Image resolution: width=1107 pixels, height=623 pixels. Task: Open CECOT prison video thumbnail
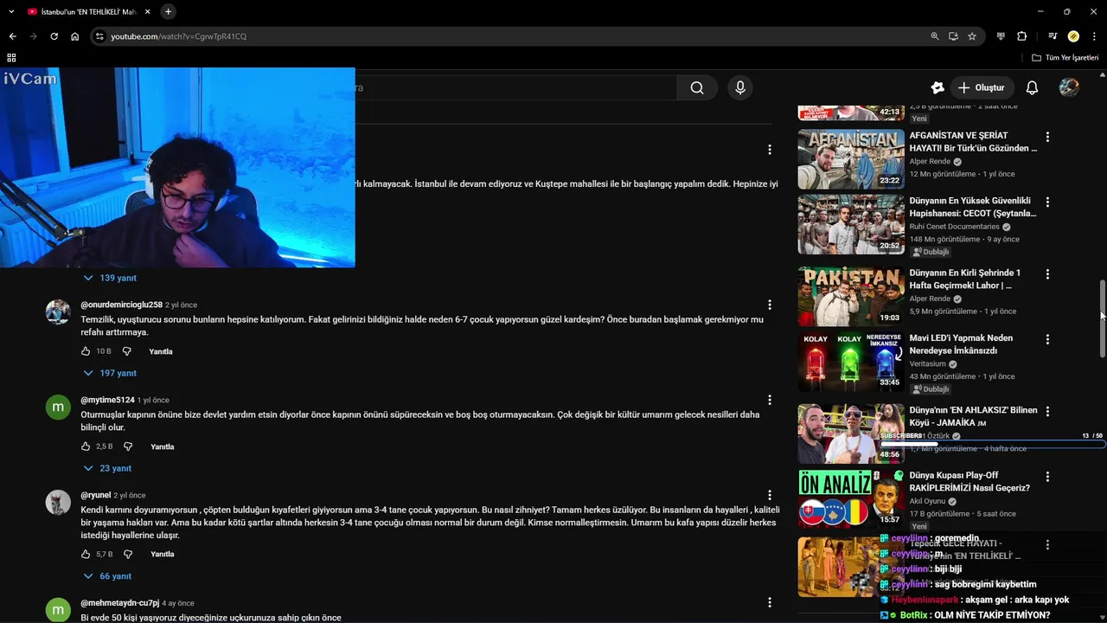851,224
